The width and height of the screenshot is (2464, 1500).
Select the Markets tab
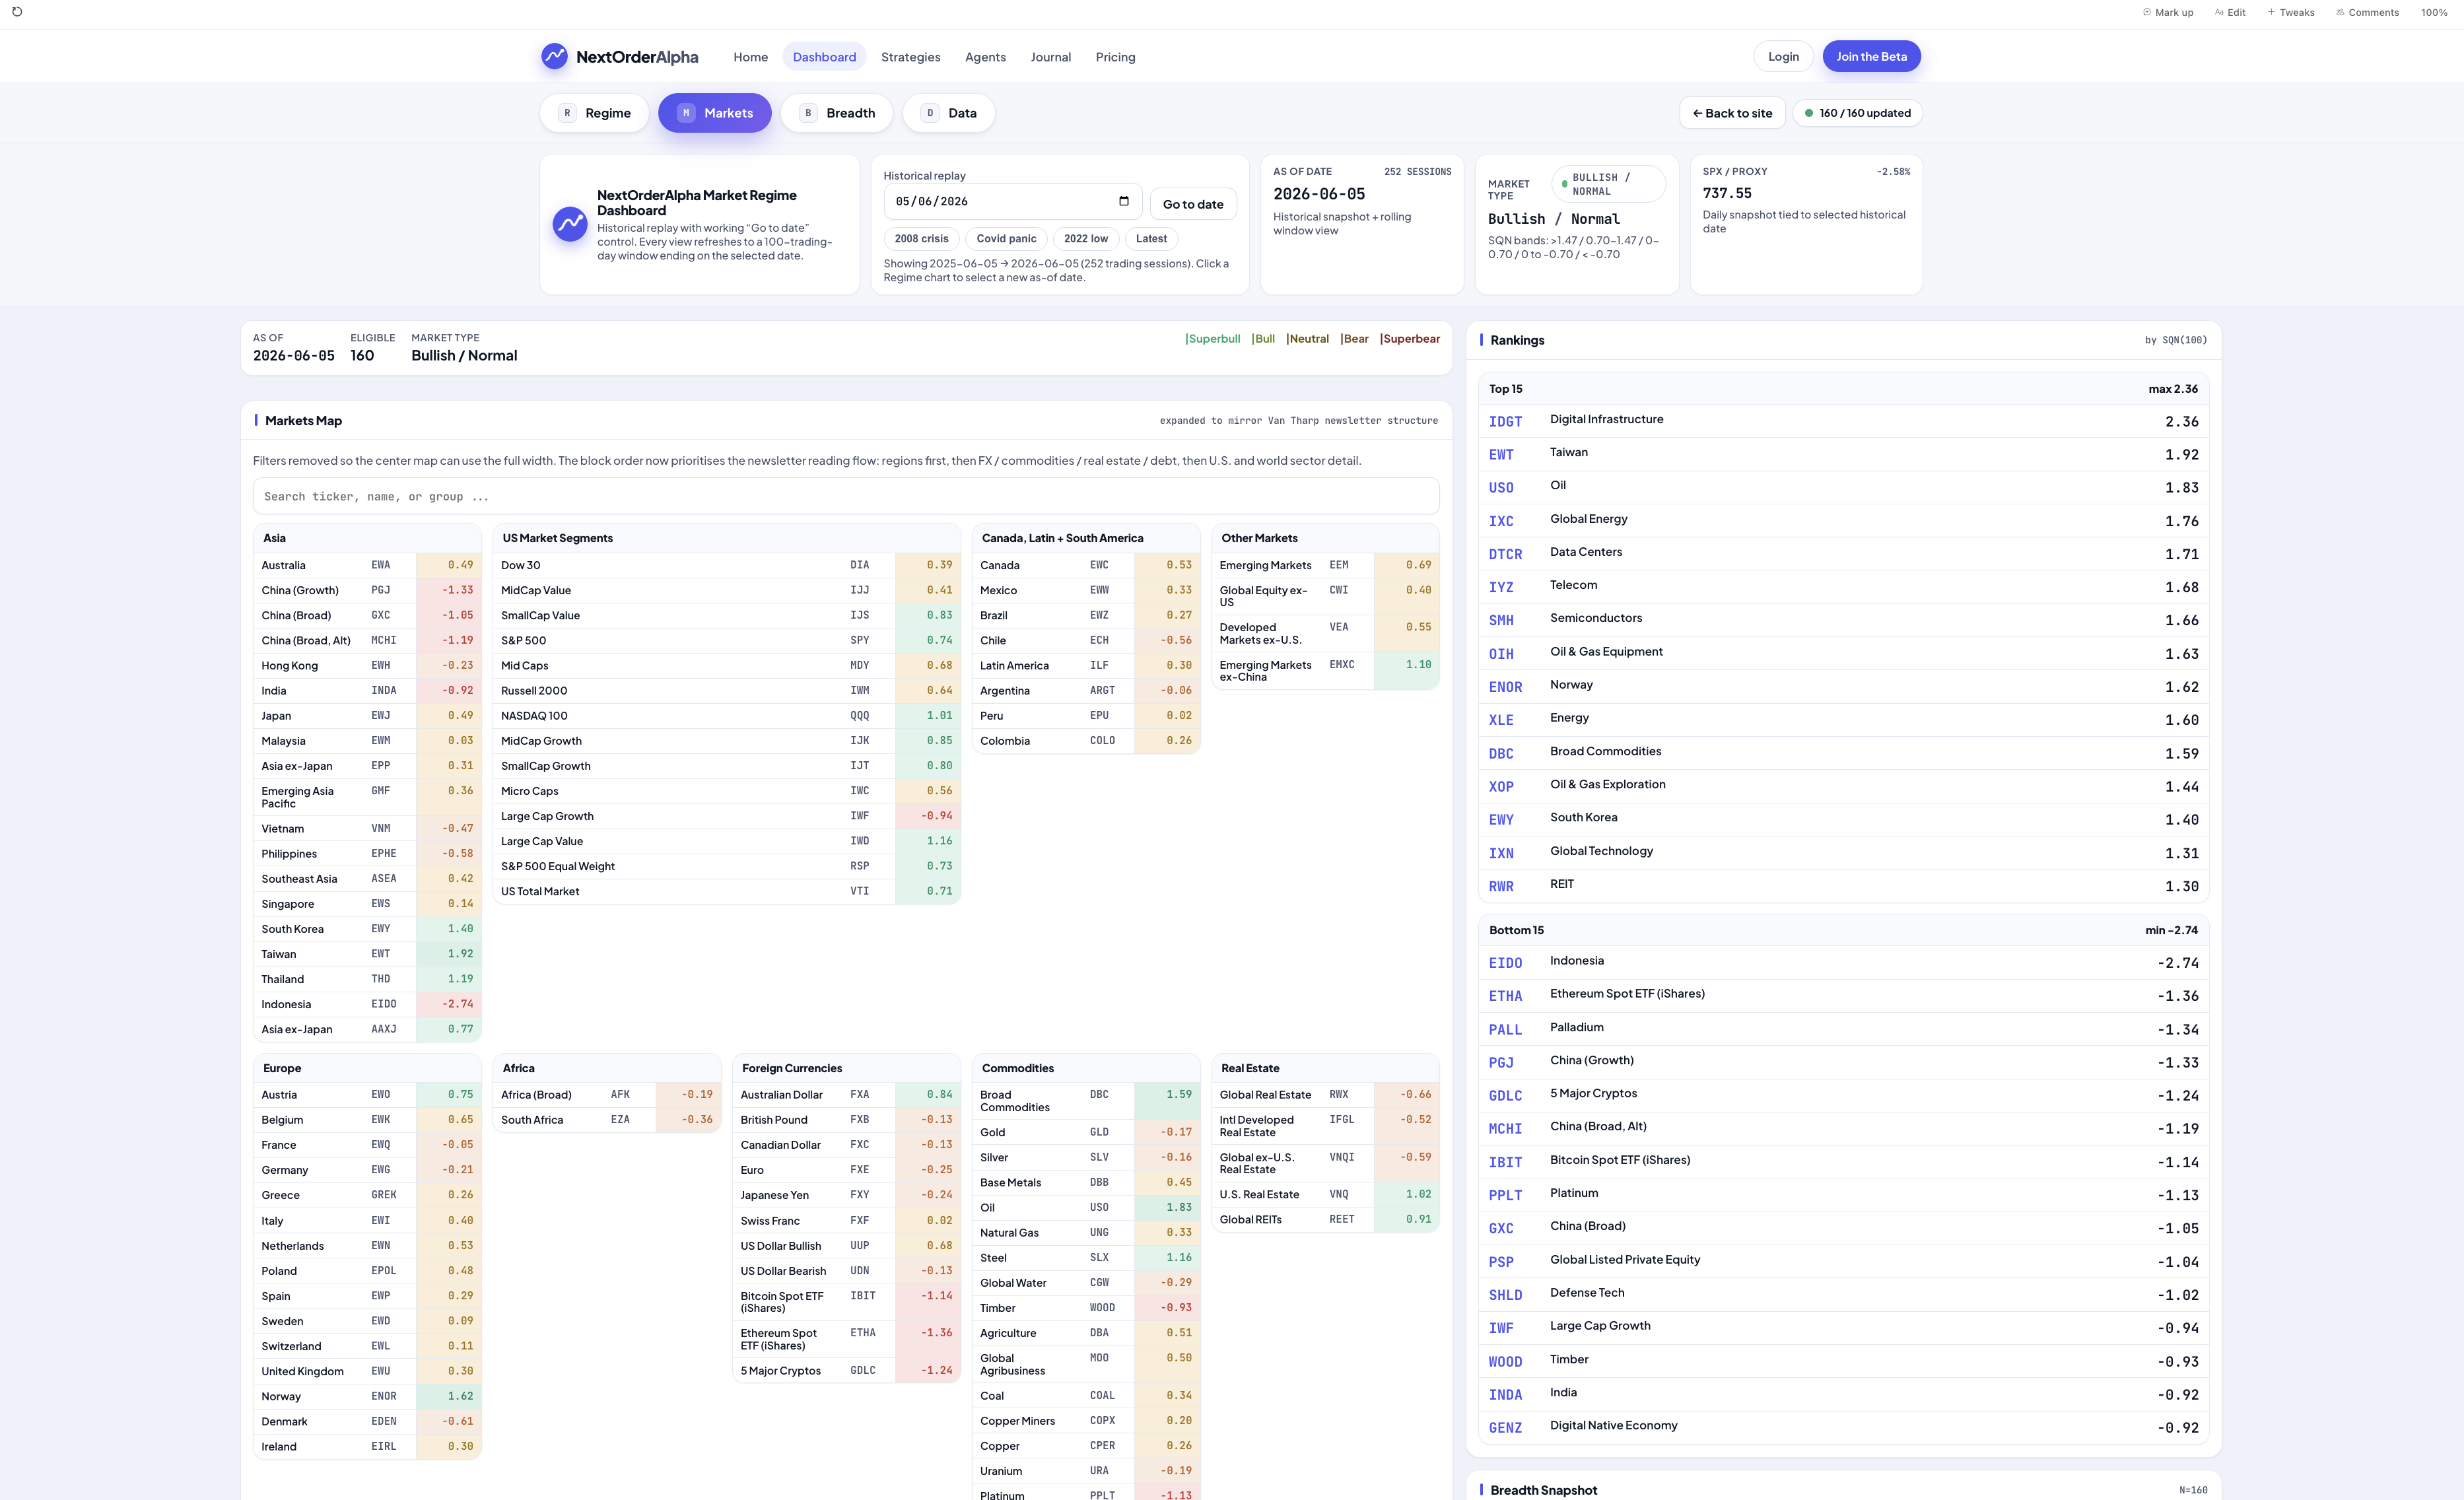(714, 113)
